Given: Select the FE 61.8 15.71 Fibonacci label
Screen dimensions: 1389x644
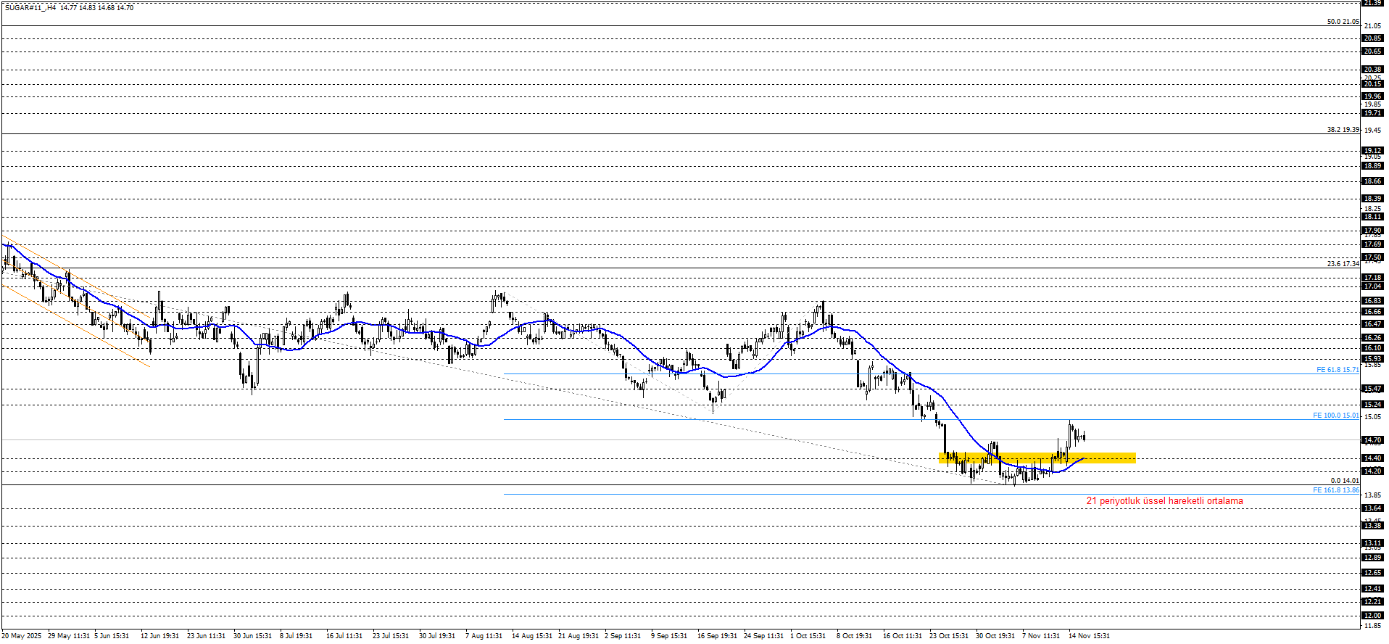Looking at the screenshot, I should (x=1337, y=370).
